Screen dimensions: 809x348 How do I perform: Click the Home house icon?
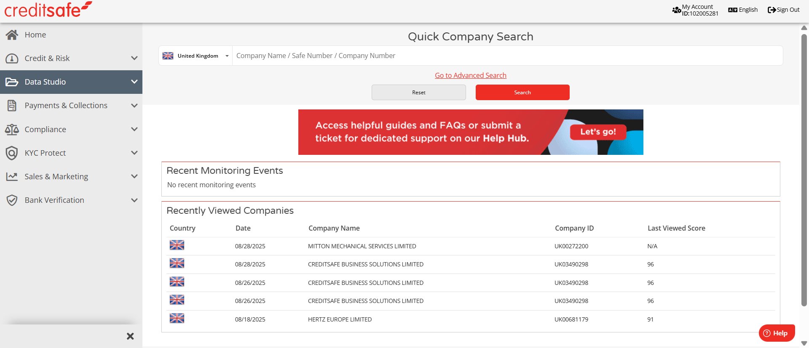pos(12,35)
